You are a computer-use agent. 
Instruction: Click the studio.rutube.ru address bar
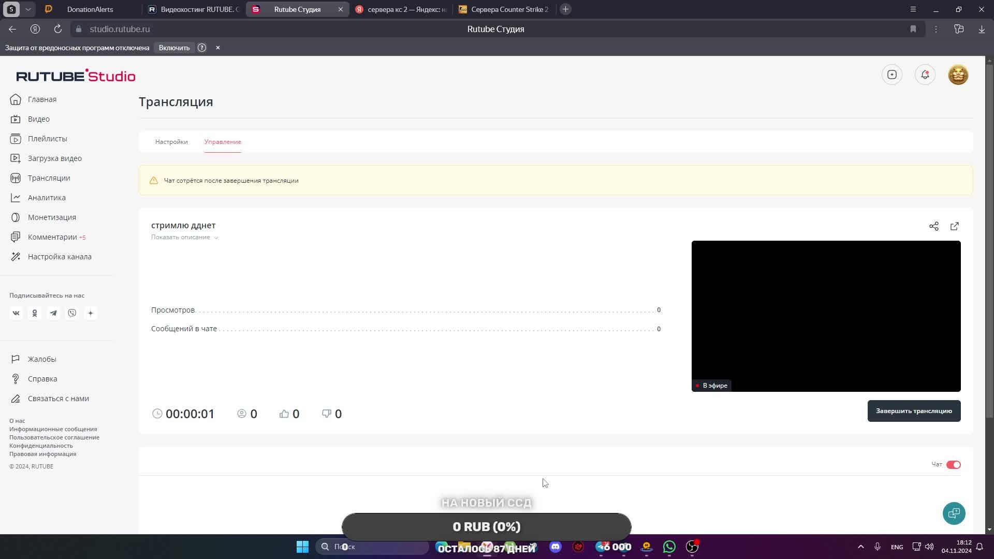(120, 29)
